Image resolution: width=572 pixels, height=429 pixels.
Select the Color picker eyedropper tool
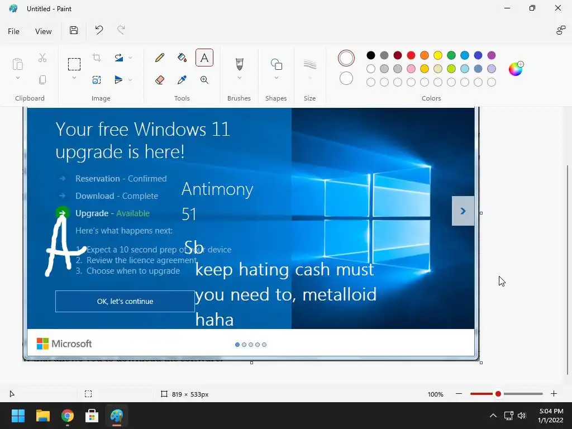(182, 80)
